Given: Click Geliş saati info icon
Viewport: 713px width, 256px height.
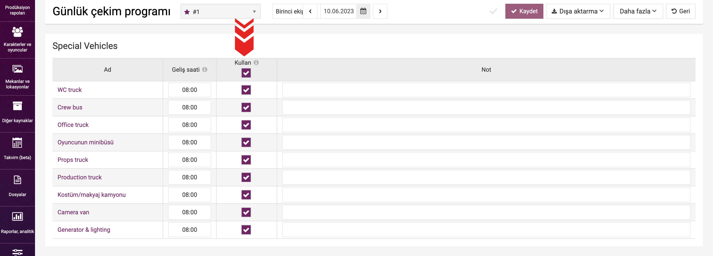Looking at the screenshot, I should tap(205, 70).
